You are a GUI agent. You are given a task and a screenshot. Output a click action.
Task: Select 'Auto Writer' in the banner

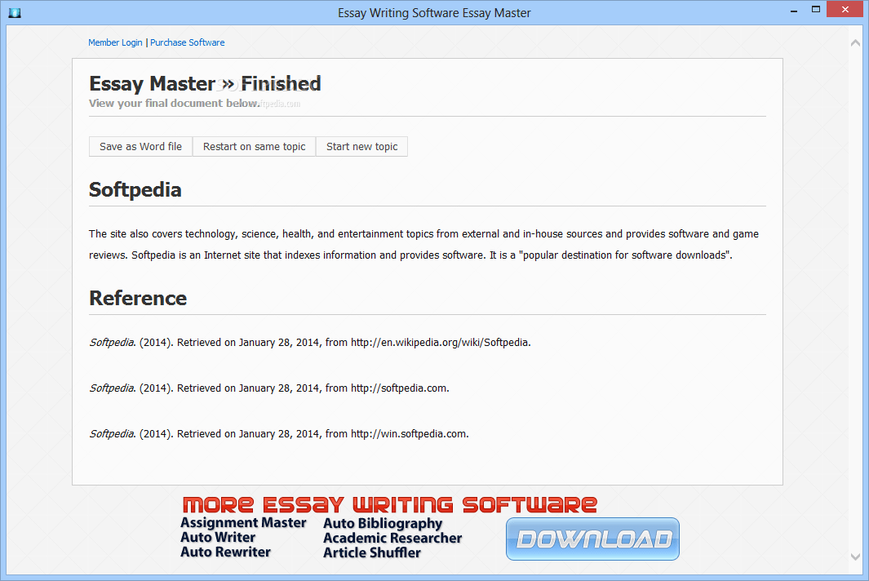tap(219, 537)
